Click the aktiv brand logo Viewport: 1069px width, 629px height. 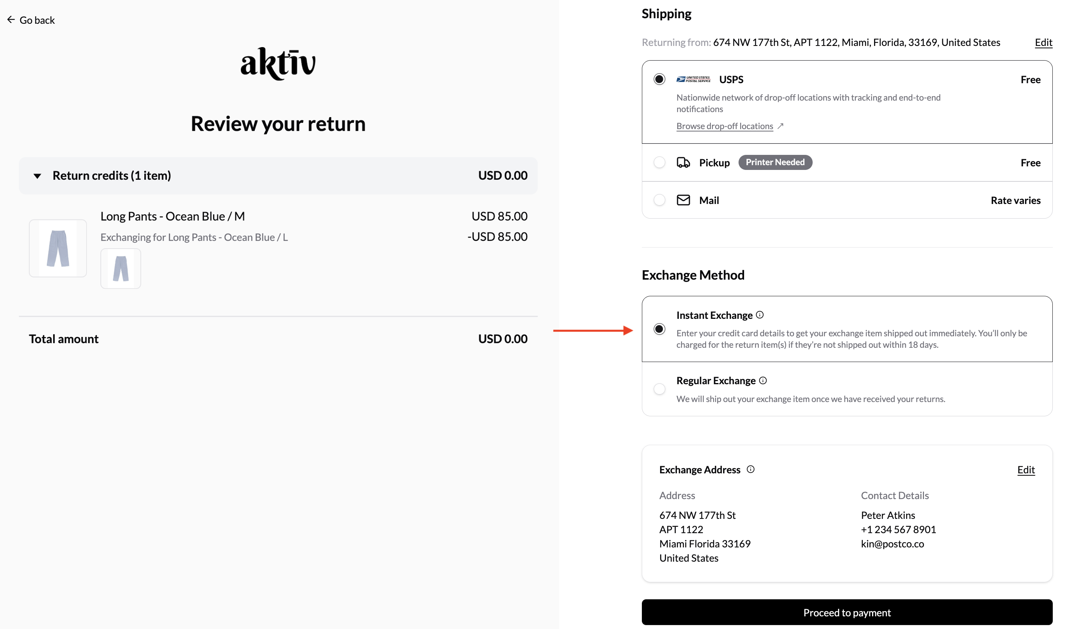tap(278, 64)
